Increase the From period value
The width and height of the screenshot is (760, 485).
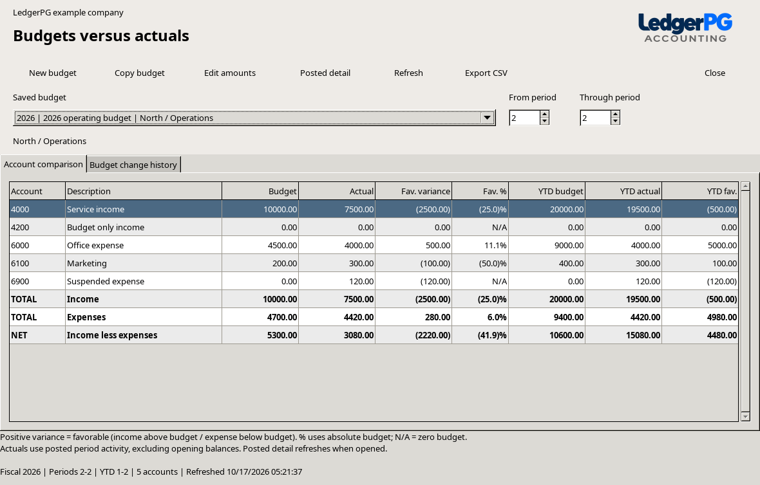click(x=544, y=114)
